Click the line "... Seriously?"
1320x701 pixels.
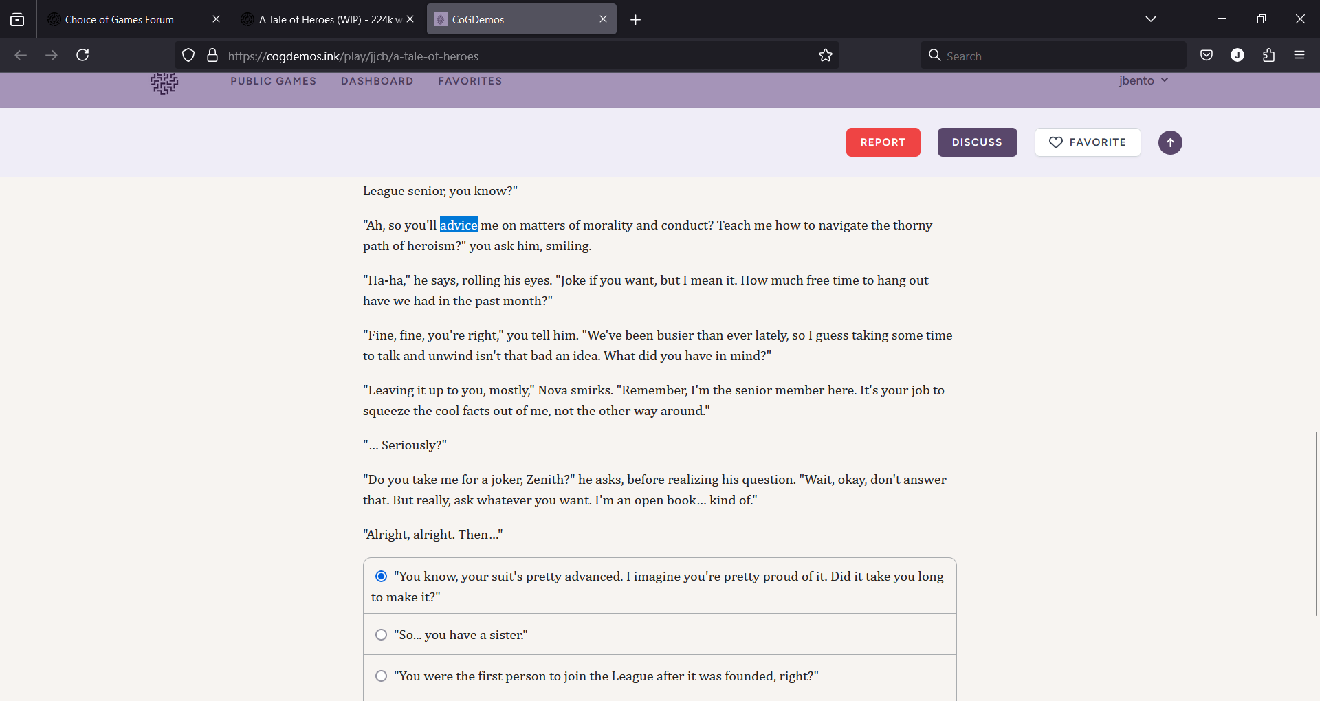[405, 445]
